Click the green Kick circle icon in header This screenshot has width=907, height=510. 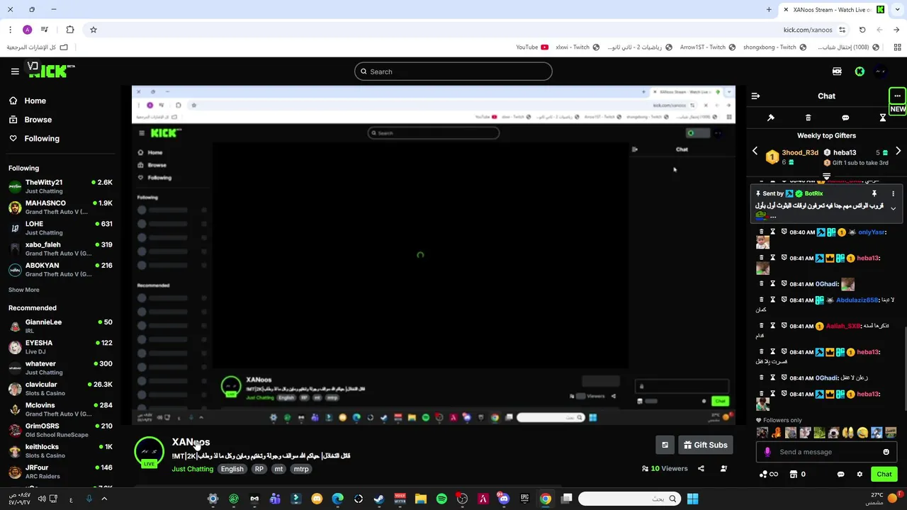coord(860,72)
